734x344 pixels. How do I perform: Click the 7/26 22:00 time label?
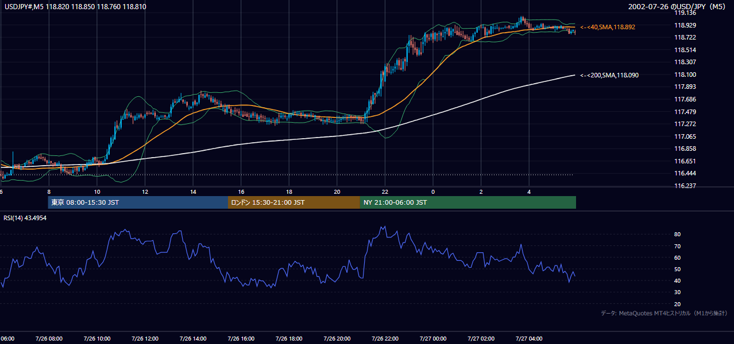click(x=385, y=339)
